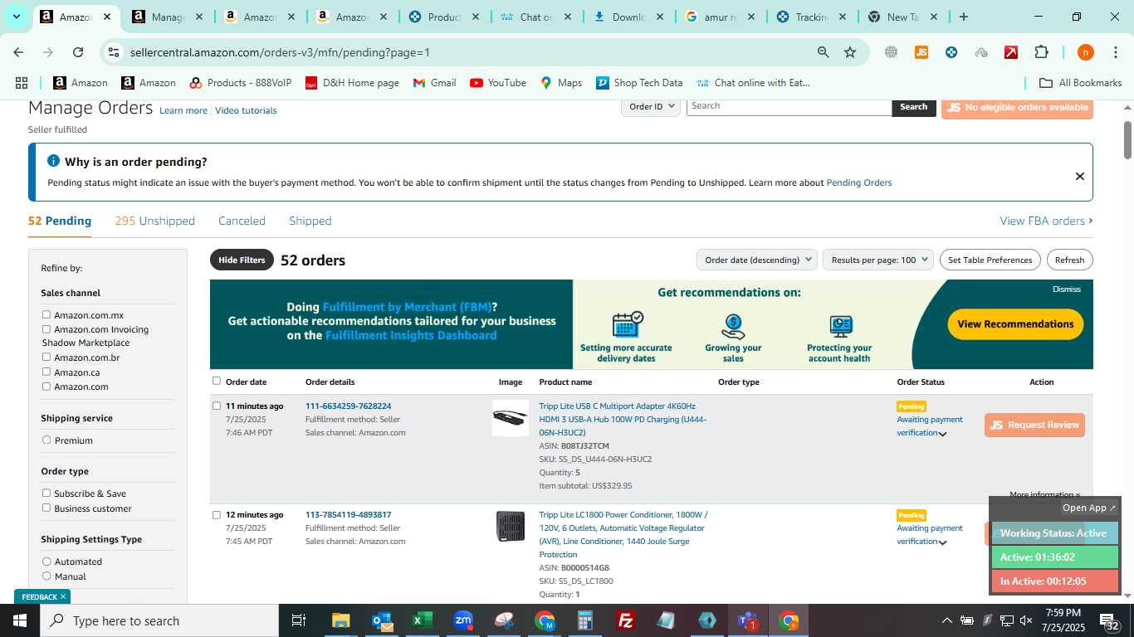Open Calculator from the taskbar
The width and height of the screenshot is (1134, 637).
pos(585,620)
